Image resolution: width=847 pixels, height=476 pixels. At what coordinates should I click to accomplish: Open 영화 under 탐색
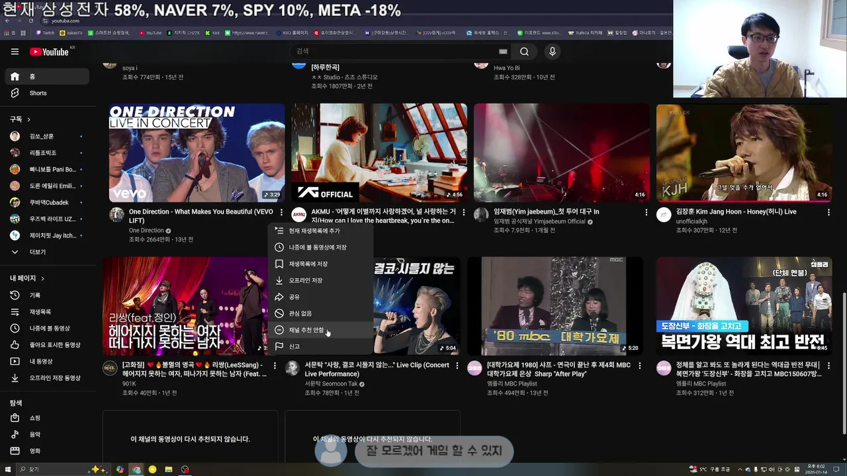46,451
